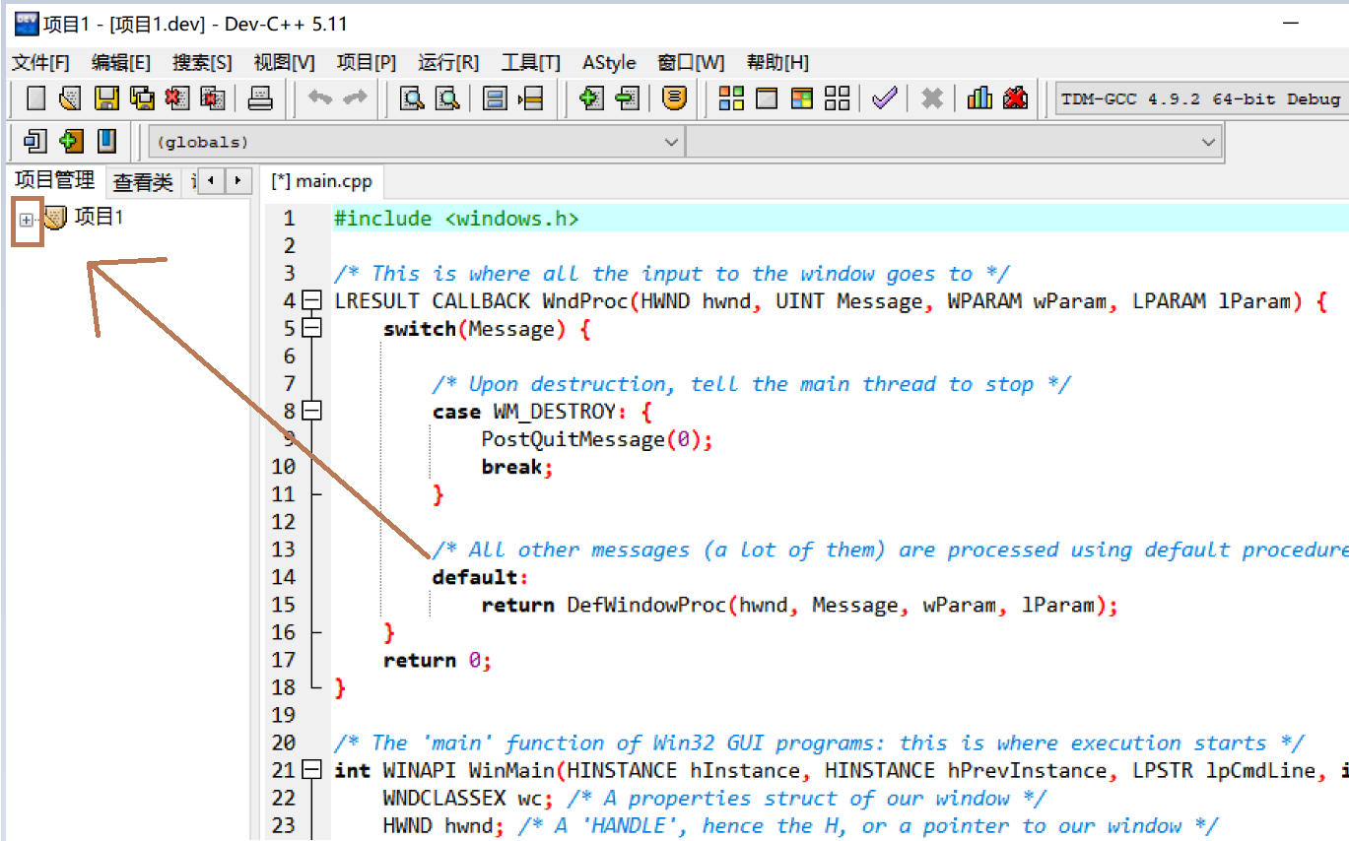This screenshot has width=1349, height=841.
Task: Click the Close All files icon
Action: click(x=213, y=98)
